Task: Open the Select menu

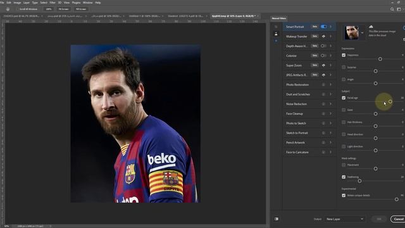Action: pyautogui.click(x=44, y=3)
